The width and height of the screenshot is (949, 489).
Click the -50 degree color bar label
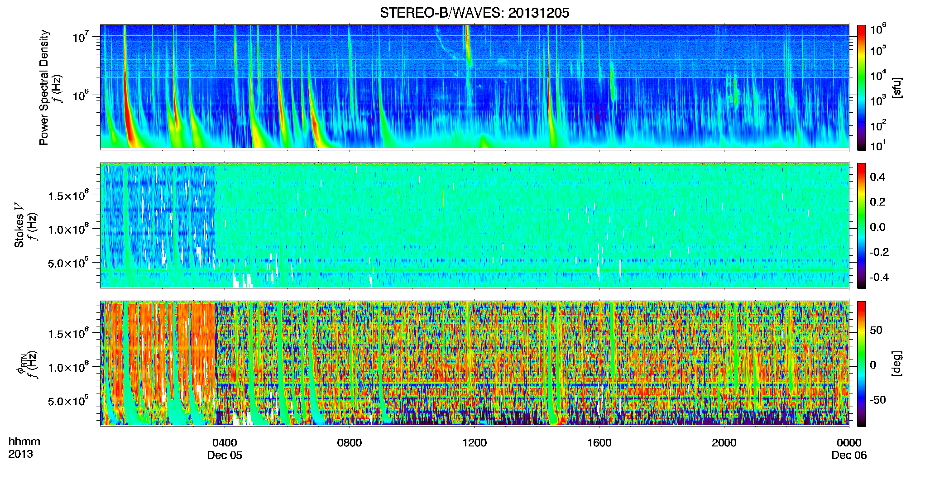[878, 400]
